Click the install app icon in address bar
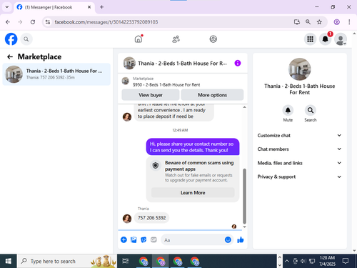Screen dimensions: 357x268 [296, 22]
